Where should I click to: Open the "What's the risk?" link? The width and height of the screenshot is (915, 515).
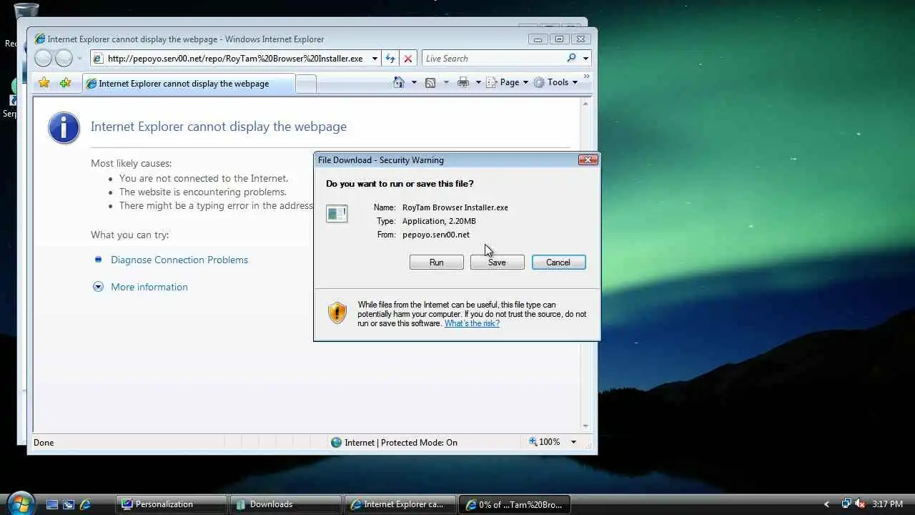472,323
